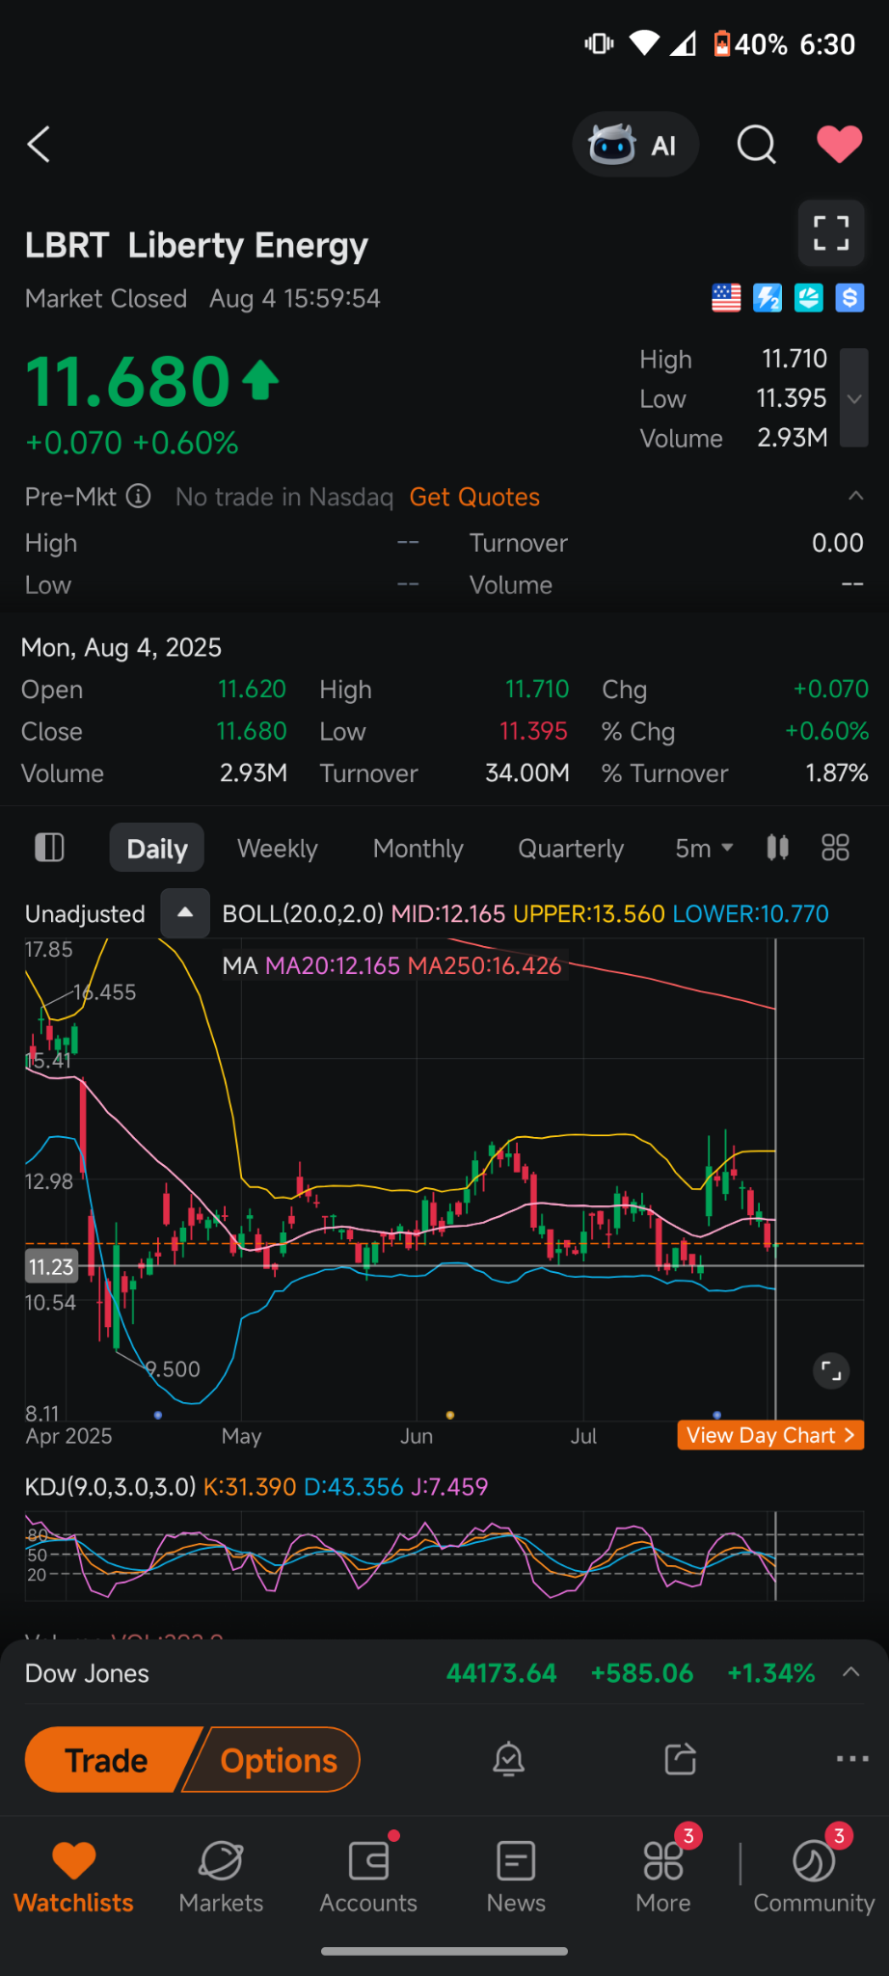Viewport: 889px width, 1976px height.
Task: Switch to the Weekly chart tab
Action: click(278, 849)
